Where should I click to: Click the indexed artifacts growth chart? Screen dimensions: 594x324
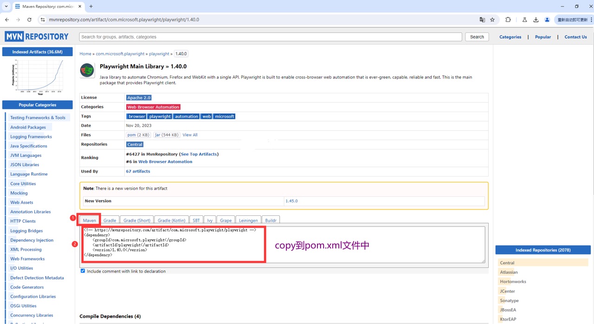37,76
